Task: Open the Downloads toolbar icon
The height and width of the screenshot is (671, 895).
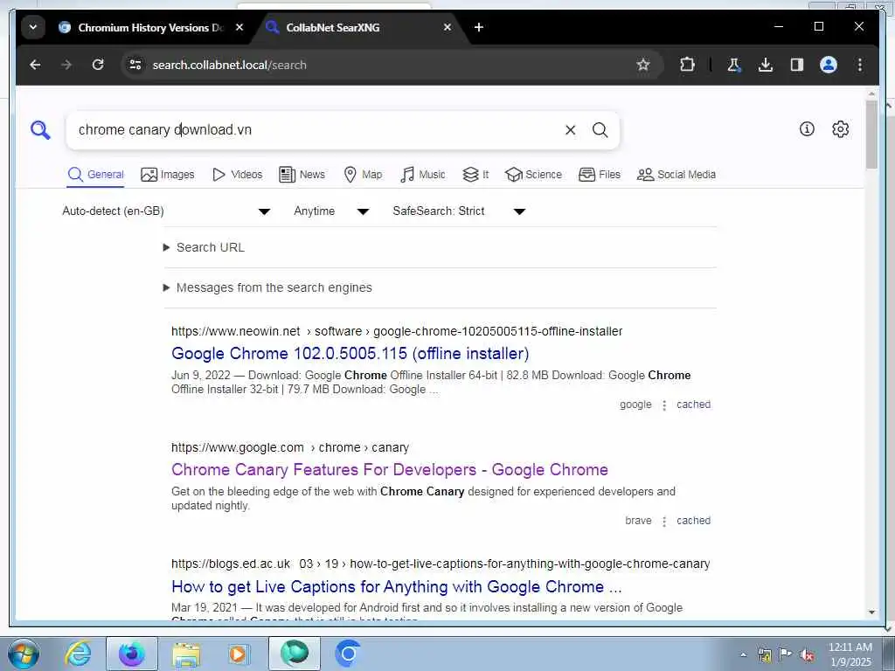Action: tap(766, 65)
